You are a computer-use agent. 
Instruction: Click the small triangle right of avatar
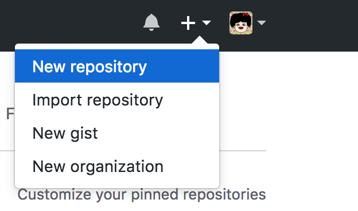click(x=262, y=23)
